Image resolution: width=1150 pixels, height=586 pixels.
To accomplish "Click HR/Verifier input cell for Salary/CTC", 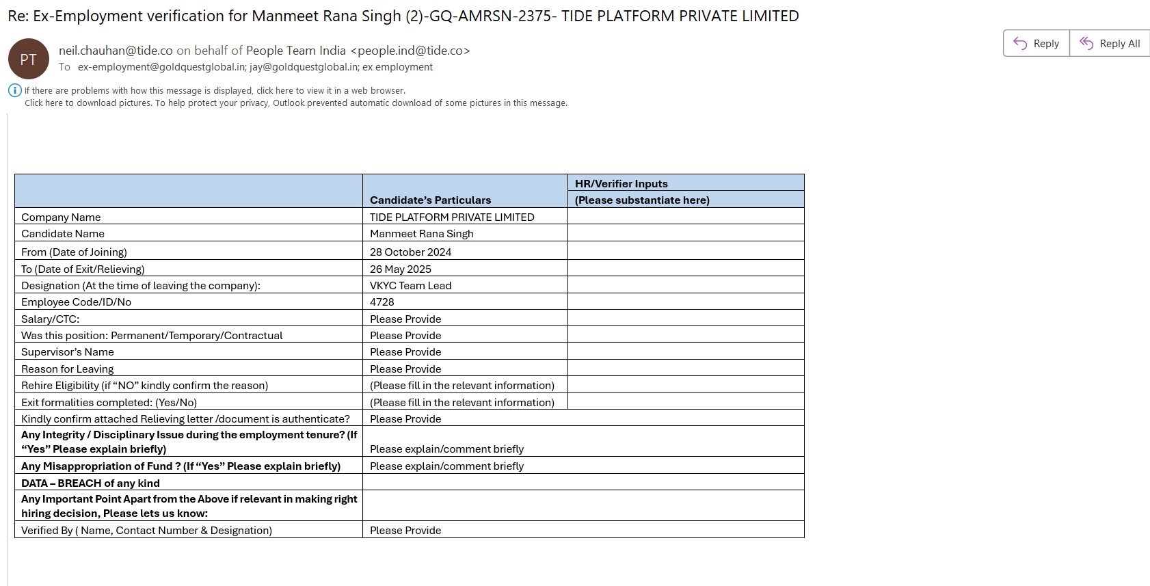I will point(685,319).
